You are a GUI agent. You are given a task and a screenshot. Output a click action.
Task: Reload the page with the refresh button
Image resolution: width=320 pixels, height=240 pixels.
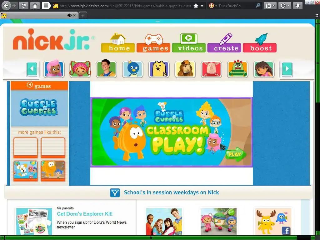(x=23, y=6)
